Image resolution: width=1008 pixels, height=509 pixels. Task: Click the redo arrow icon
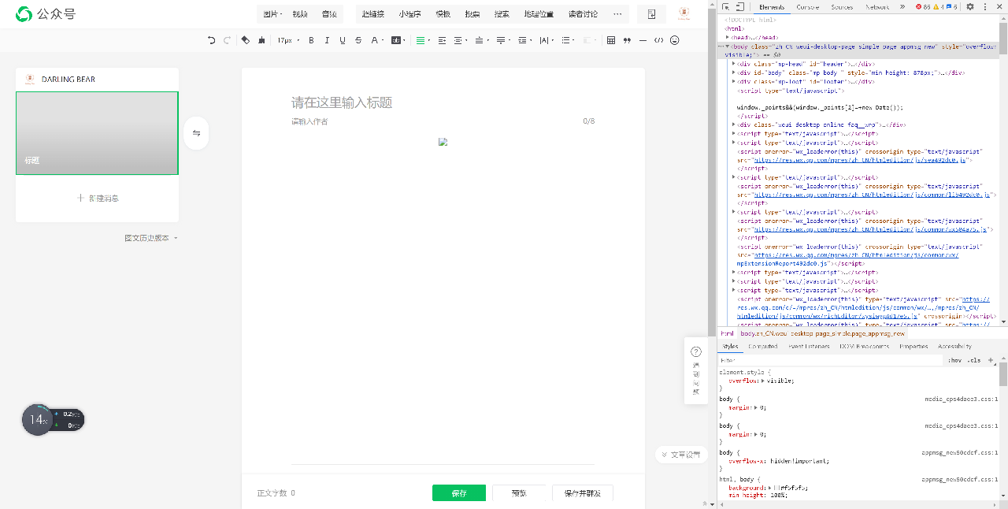tap(228, 40)
